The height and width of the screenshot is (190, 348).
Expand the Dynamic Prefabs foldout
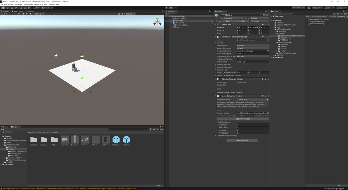pyautogui.click(x=216, y=64)
